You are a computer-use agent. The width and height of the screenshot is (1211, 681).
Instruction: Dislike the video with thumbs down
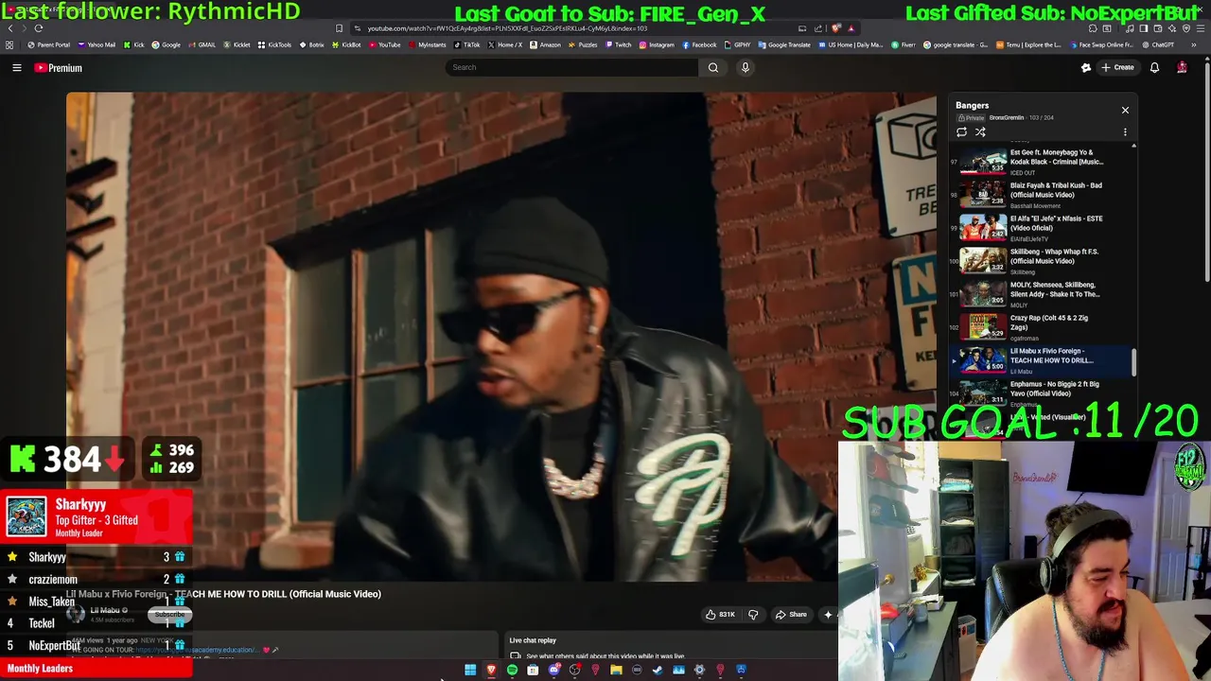753,615
